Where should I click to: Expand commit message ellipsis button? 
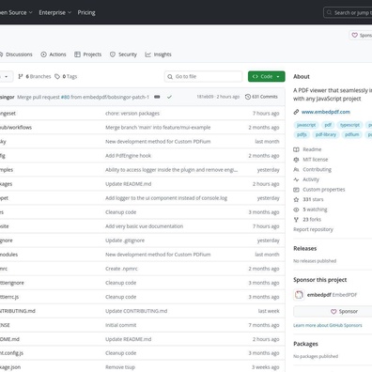[x=157, y=97]
